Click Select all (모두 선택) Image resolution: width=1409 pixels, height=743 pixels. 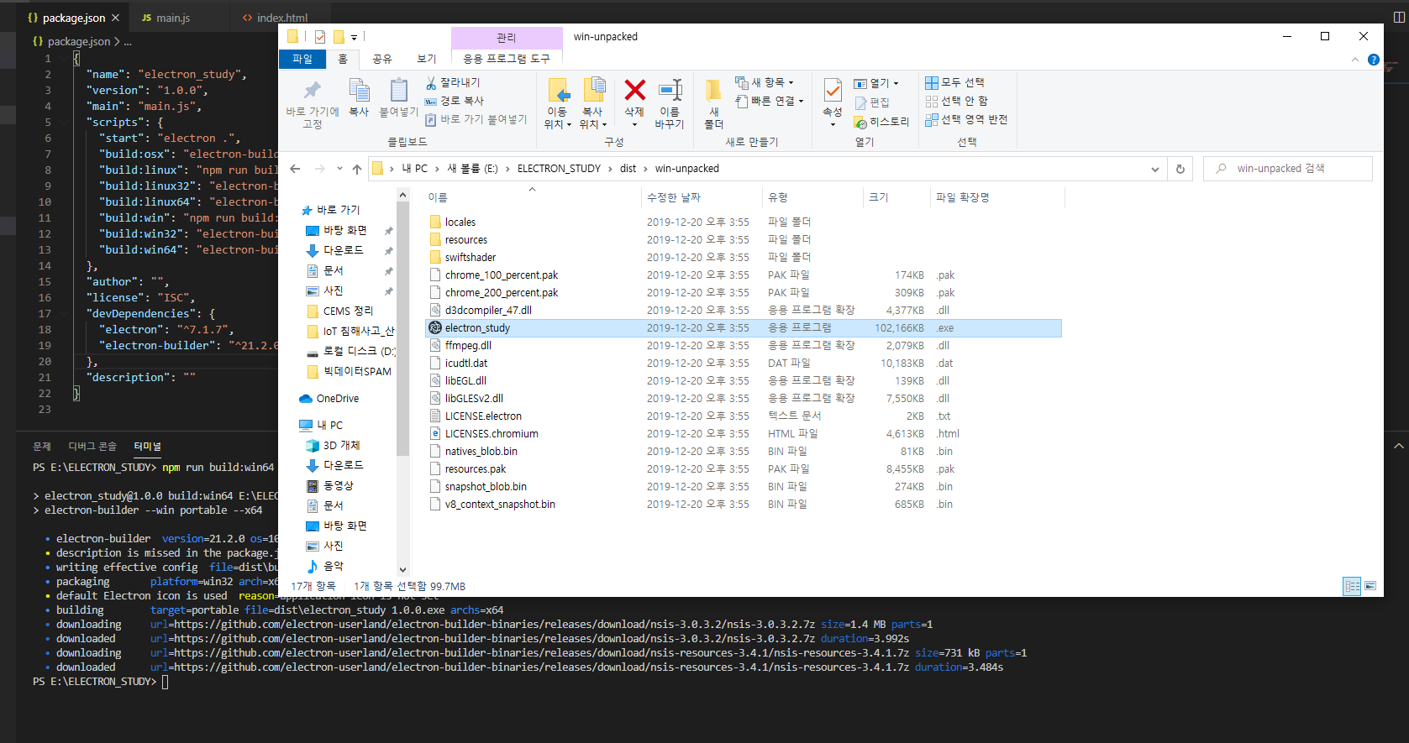[954, 82]
